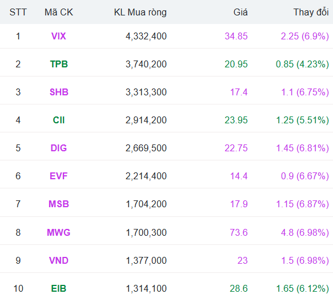
Task: Click the DIG price 22.75
Action: 236,148
